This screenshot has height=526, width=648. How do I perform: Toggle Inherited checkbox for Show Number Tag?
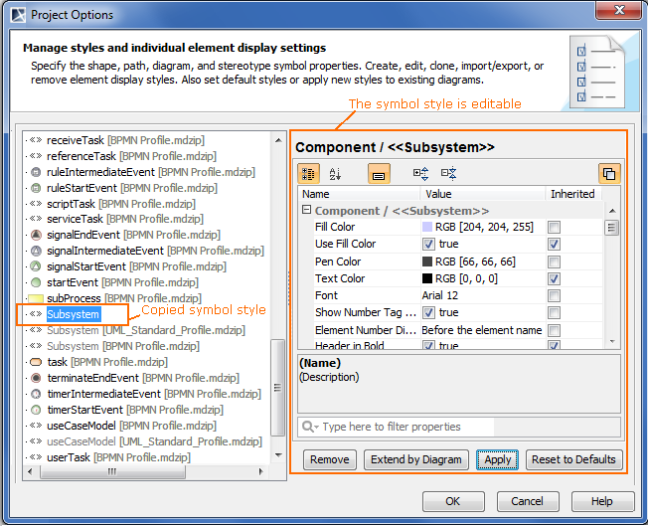554,312
